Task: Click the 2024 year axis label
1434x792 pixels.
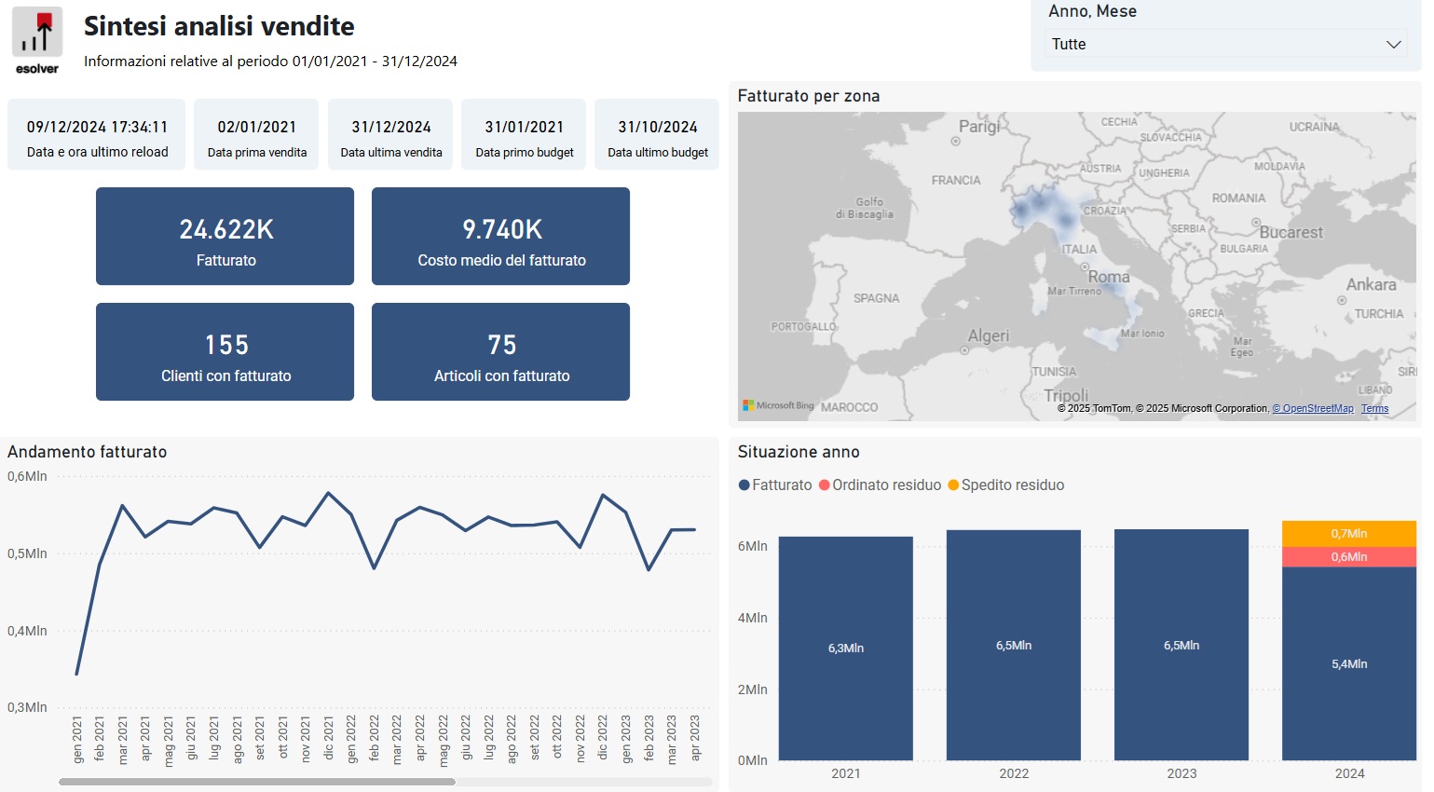Action: pyautogui.click(x=1349, y=773)
